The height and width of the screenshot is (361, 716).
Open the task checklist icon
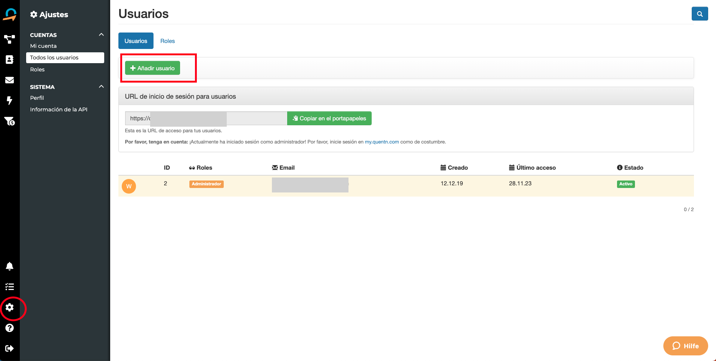click(10, 287)
